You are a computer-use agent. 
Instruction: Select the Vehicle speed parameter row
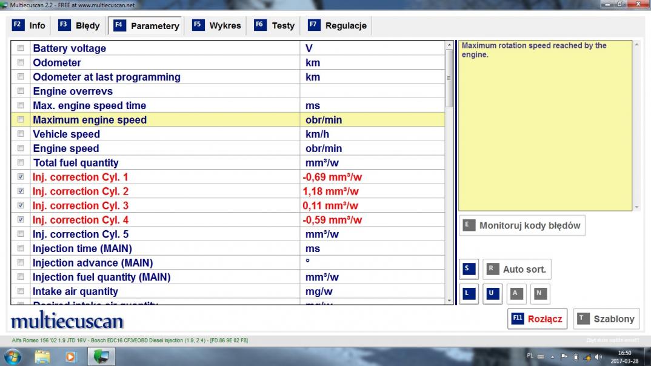164,134
